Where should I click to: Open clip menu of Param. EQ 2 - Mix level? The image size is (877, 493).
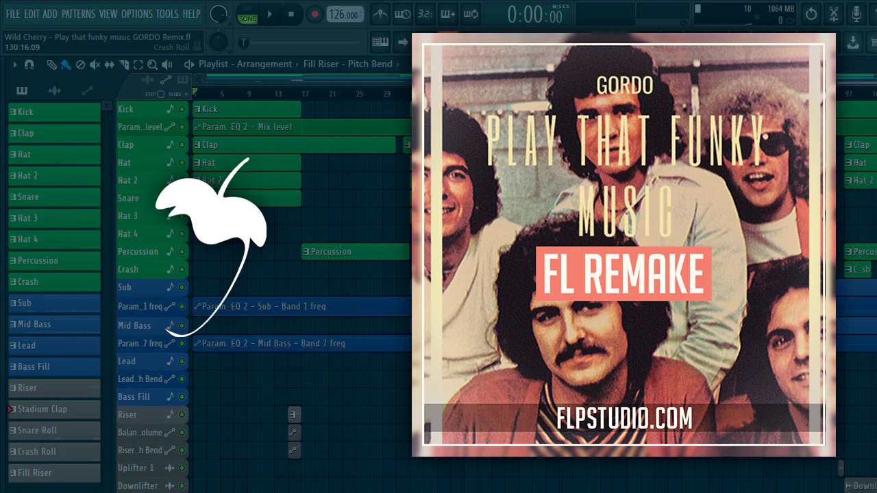point(197,127)
